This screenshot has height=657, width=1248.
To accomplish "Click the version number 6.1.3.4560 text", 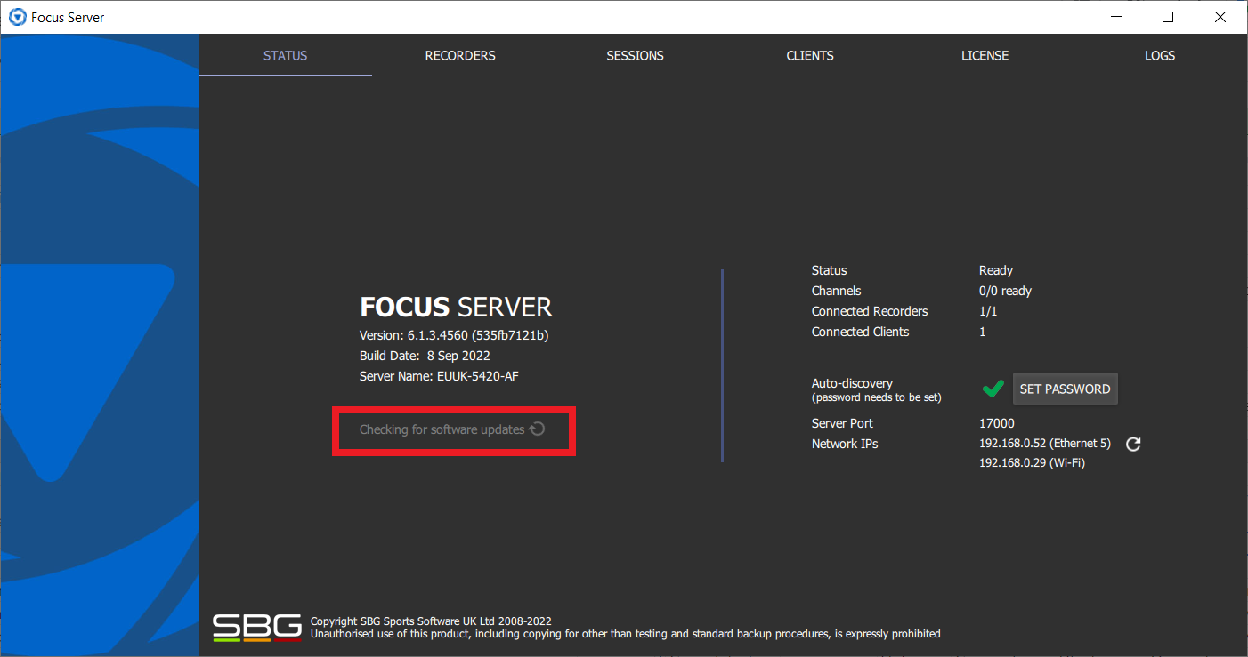I will coord(454,335).
